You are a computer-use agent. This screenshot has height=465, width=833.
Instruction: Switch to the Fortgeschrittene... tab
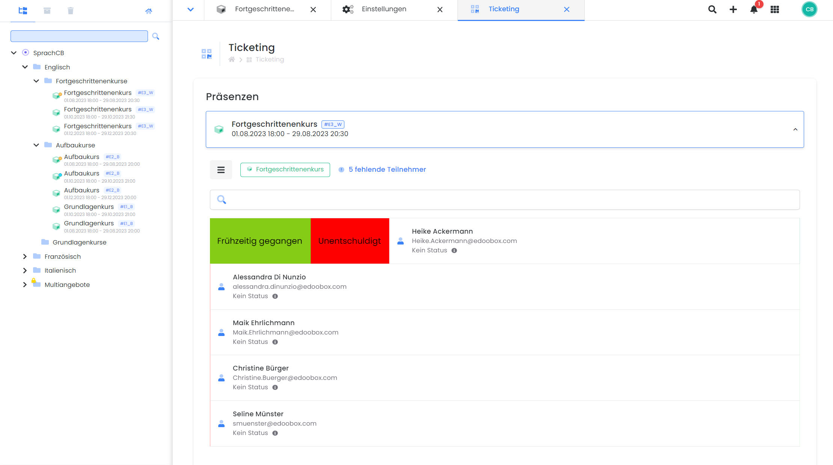pos(264,9)
